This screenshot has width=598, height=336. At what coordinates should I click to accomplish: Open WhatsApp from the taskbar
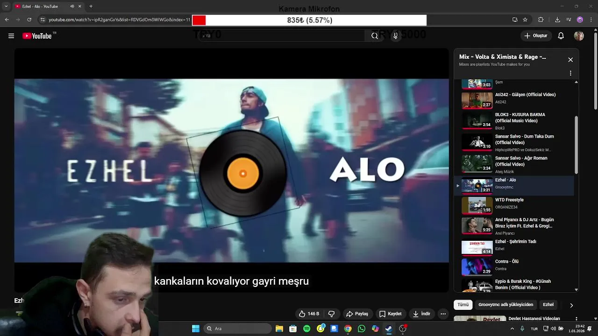point(362,329)
